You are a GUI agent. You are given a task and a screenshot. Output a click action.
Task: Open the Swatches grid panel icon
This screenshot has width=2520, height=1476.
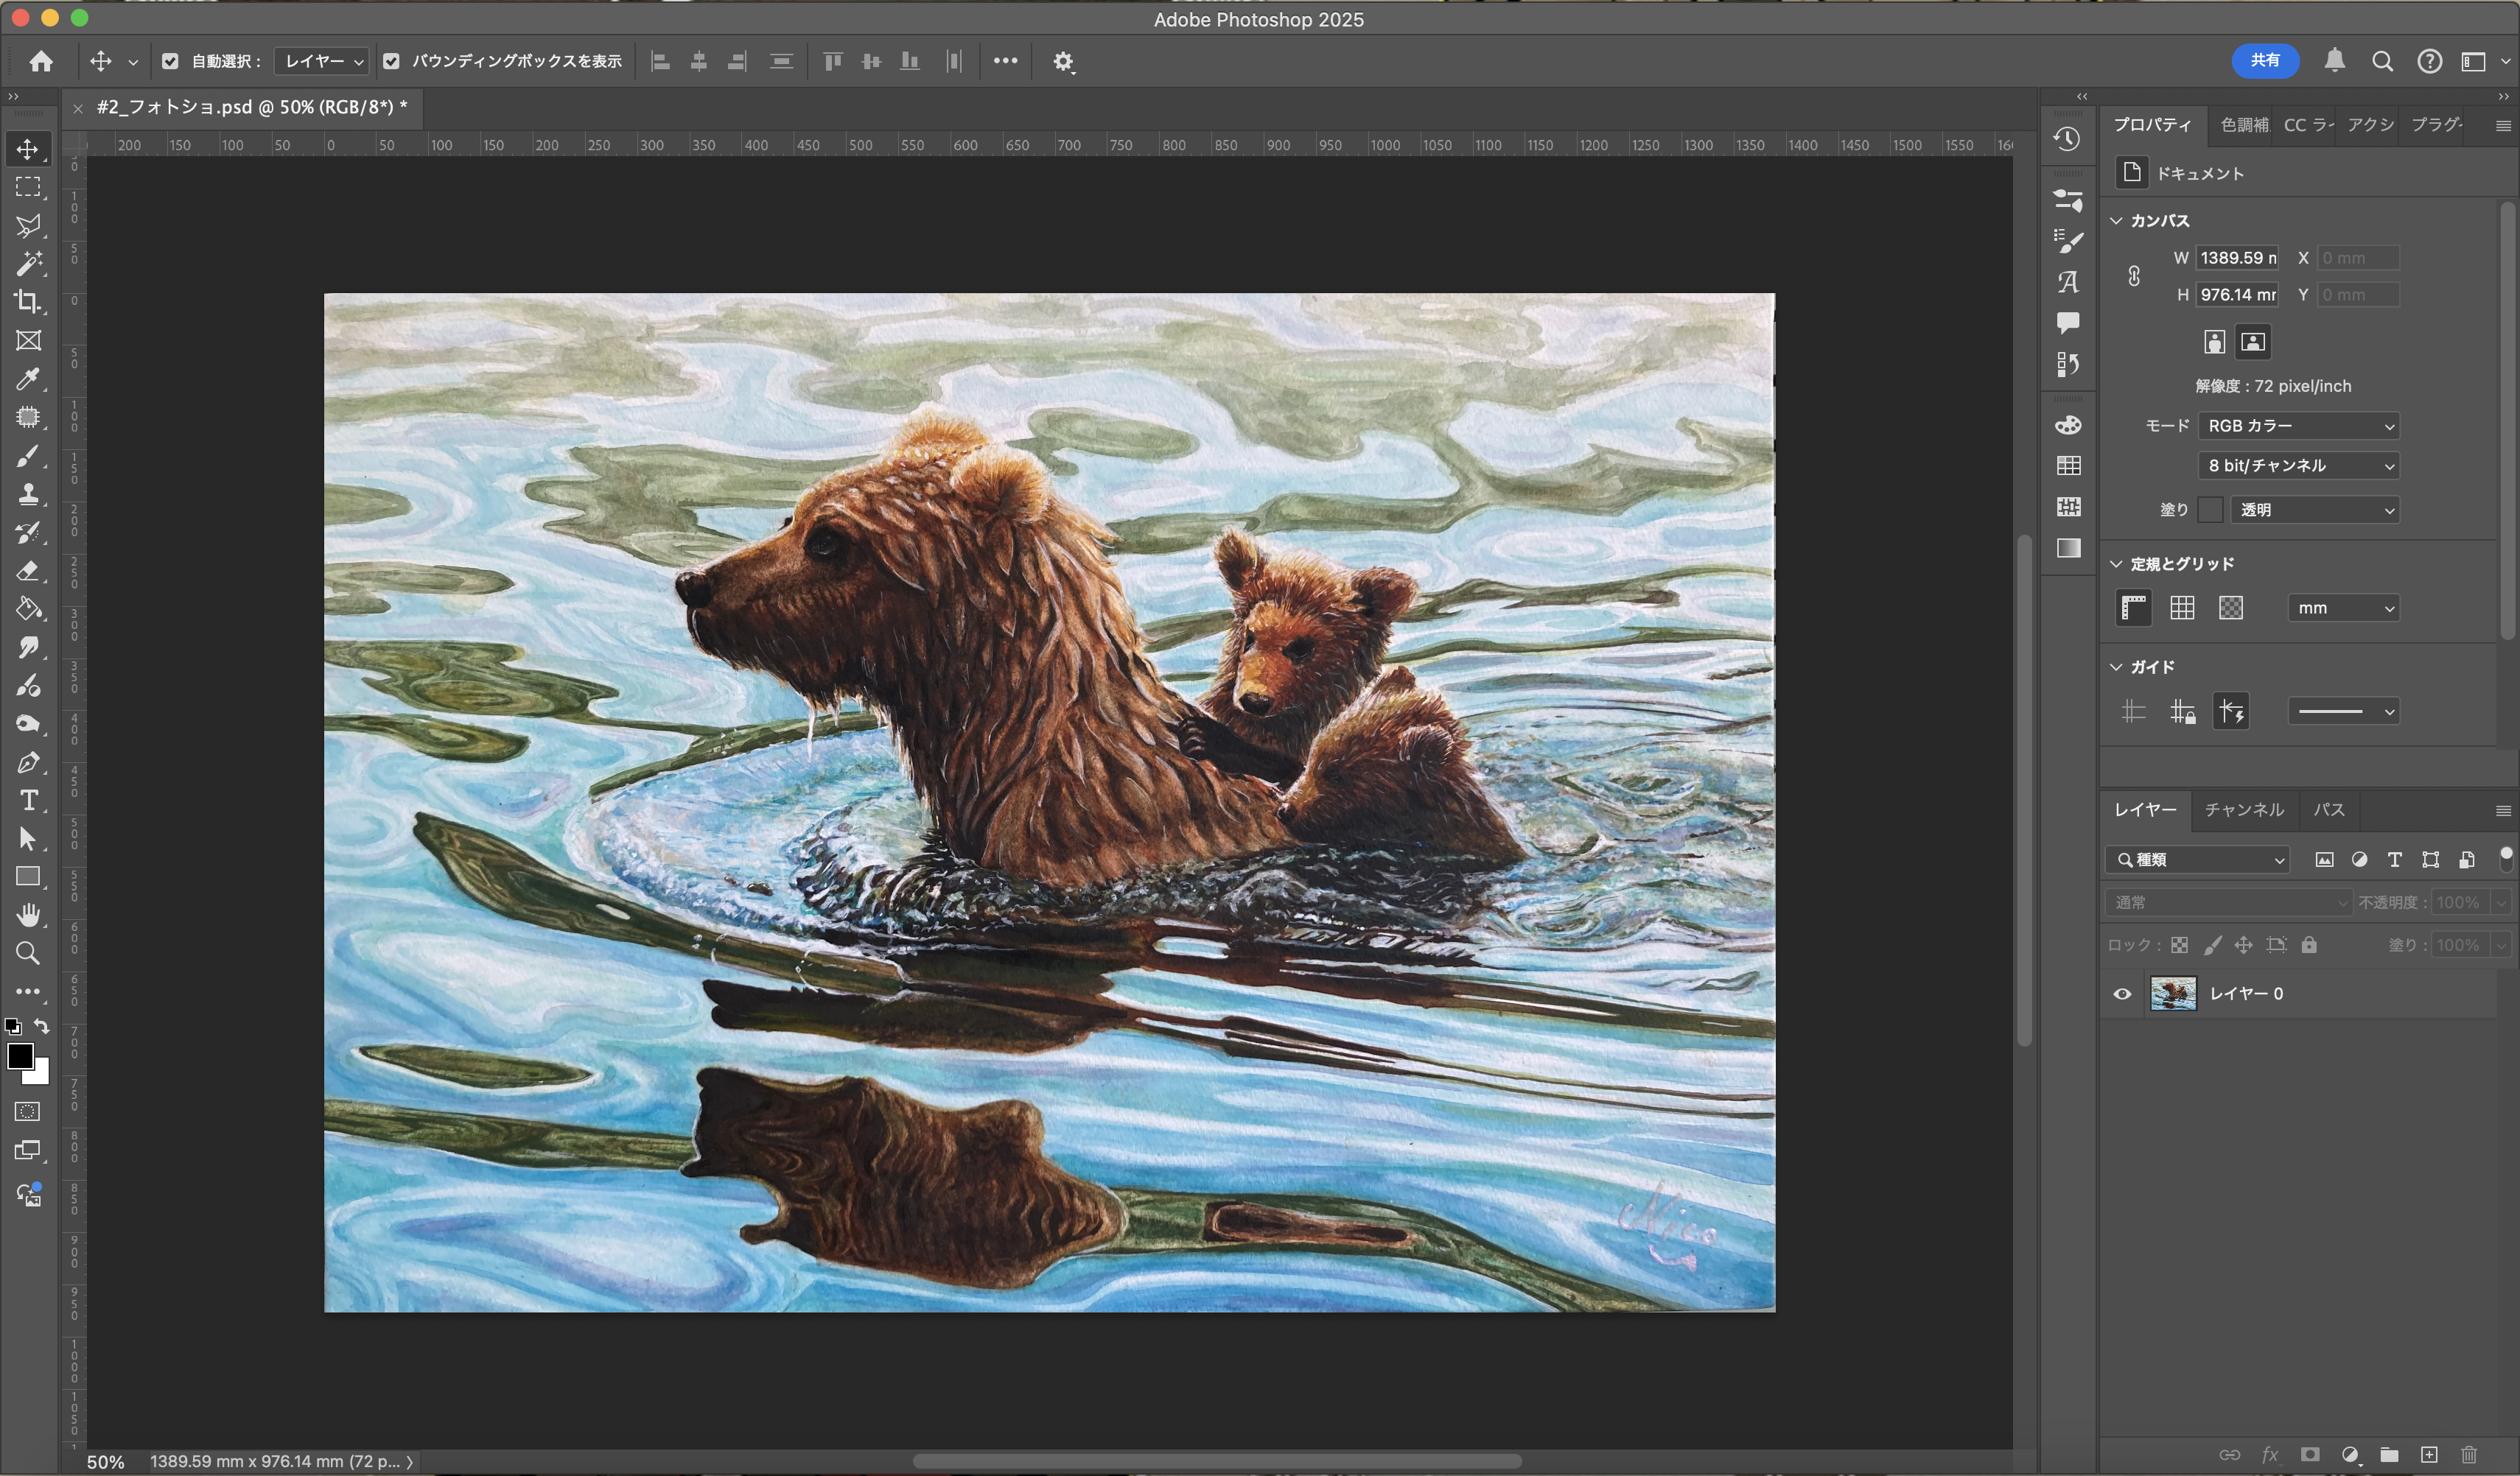(2068, 465)
